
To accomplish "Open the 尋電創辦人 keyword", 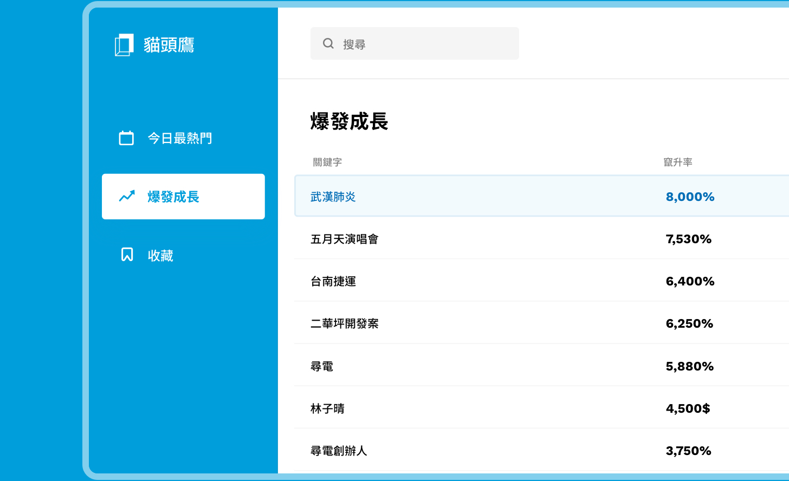I will [339, 451].
